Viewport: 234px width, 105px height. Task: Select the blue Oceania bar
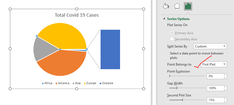pyautogui.click(x=110, y=49)
